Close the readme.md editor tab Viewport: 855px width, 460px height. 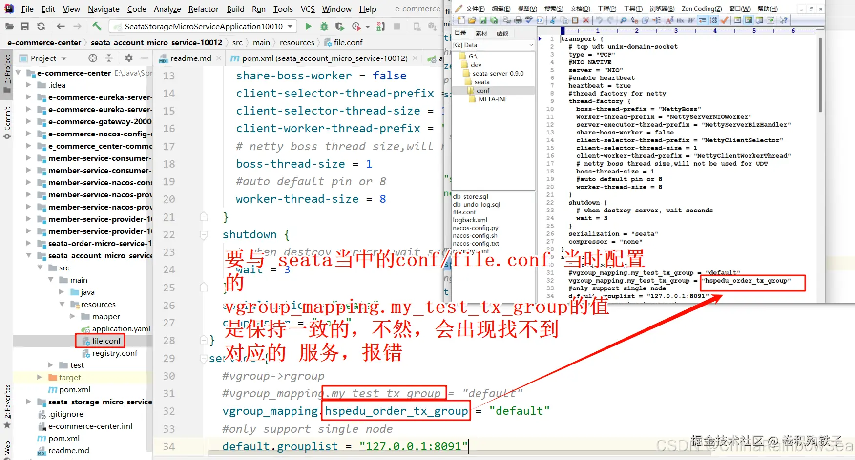(219, 58)
